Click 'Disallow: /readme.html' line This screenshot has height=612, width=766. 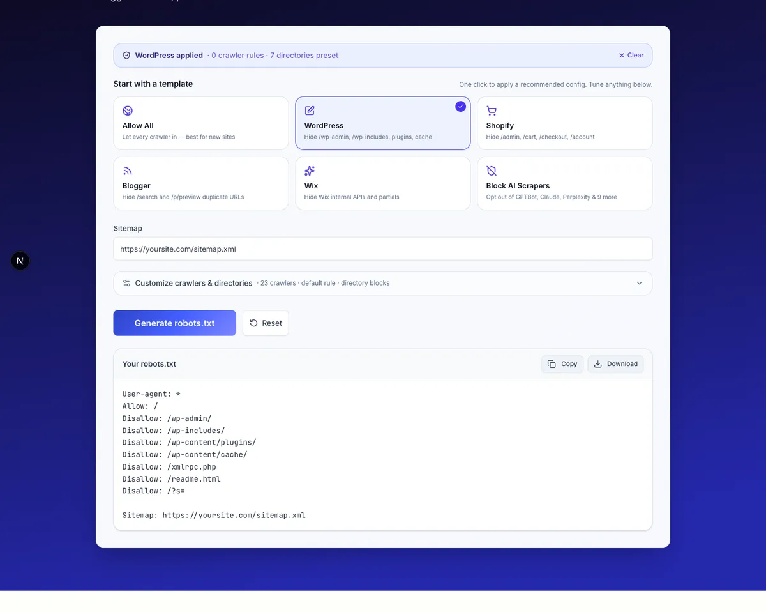[172, 479]
